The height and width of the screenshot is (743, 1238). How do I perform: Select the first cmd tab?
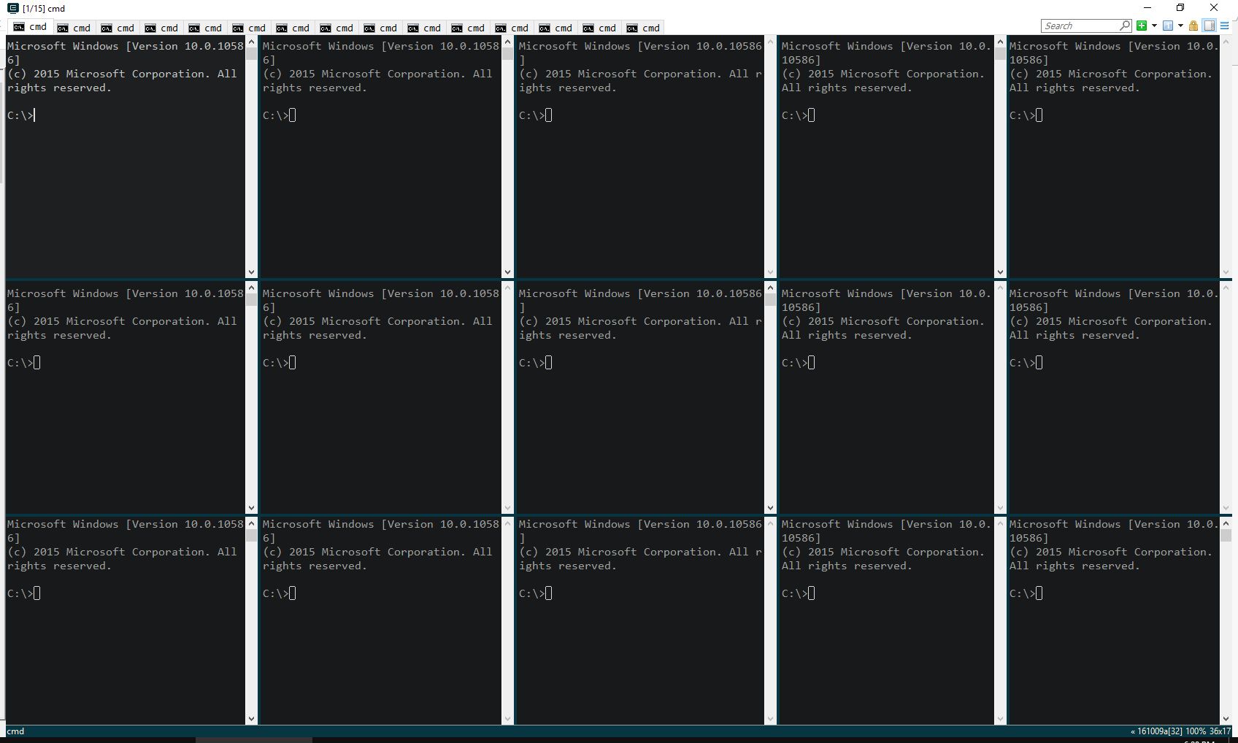pyautogui.click(x=29, y=27)
